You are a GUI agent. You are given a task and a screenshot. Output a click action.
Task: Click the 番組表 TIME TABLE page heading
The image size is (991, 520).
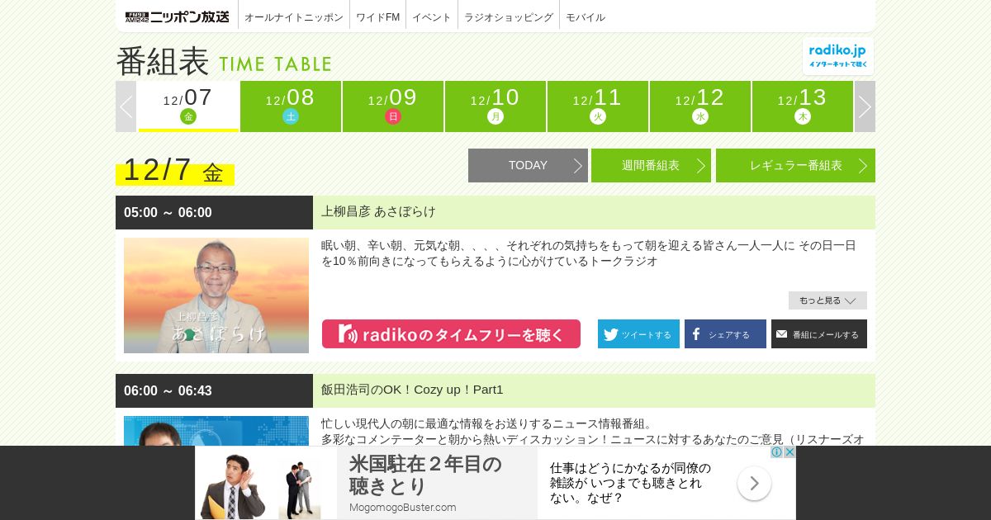[224, 62]
